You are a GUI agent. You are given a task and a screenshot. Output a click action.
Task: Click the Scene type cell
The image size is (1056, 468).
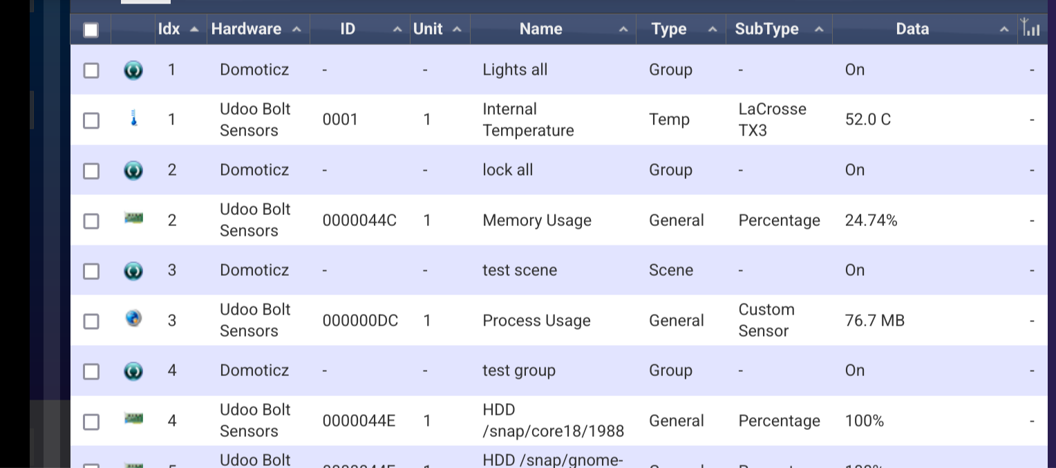click(x=671, y=270)
